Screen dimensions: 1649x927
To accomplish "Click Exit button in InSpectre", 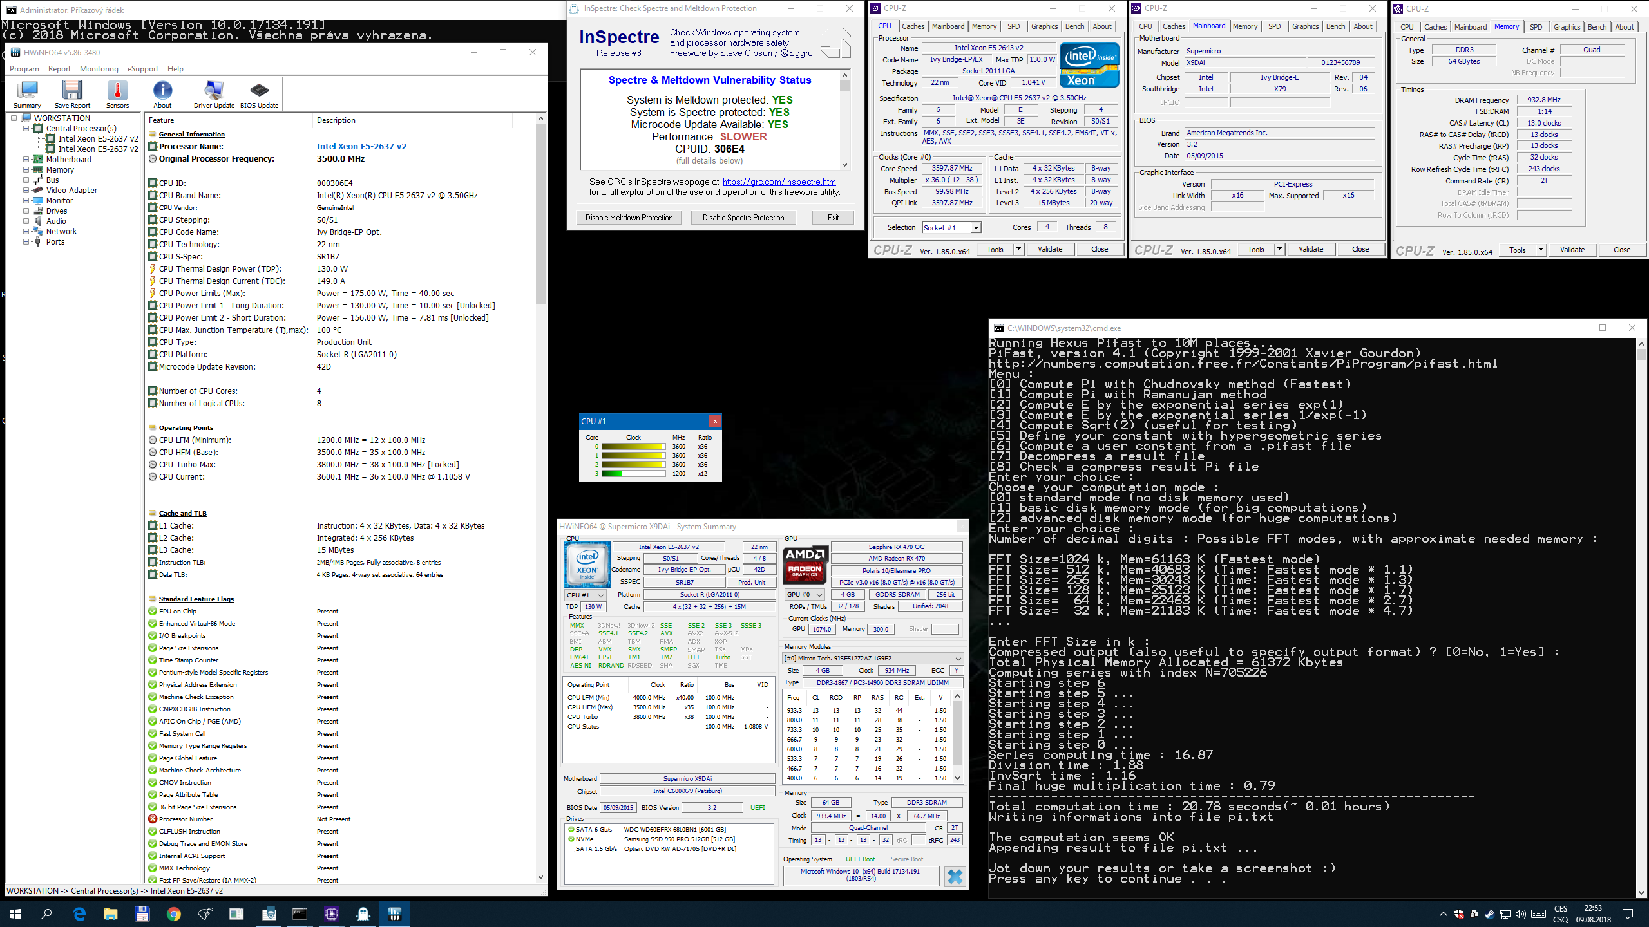I will click(833, 218).
